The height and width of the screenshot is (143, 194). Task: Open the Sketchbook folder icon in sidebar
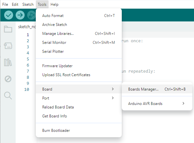tap(8, 29)
